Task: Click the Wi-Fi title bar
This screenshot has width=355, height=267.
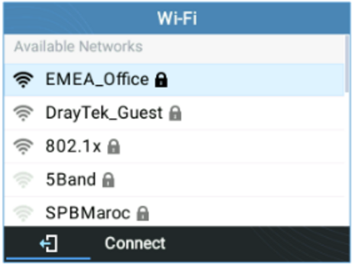Action: pos(177,18)
